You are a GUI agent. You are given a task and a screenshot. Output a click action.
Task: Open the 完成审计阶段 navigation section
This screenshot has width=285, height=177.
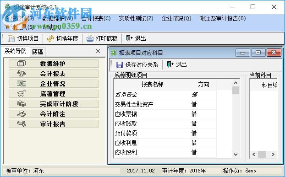pyautogui.click(x=54, y=104)
